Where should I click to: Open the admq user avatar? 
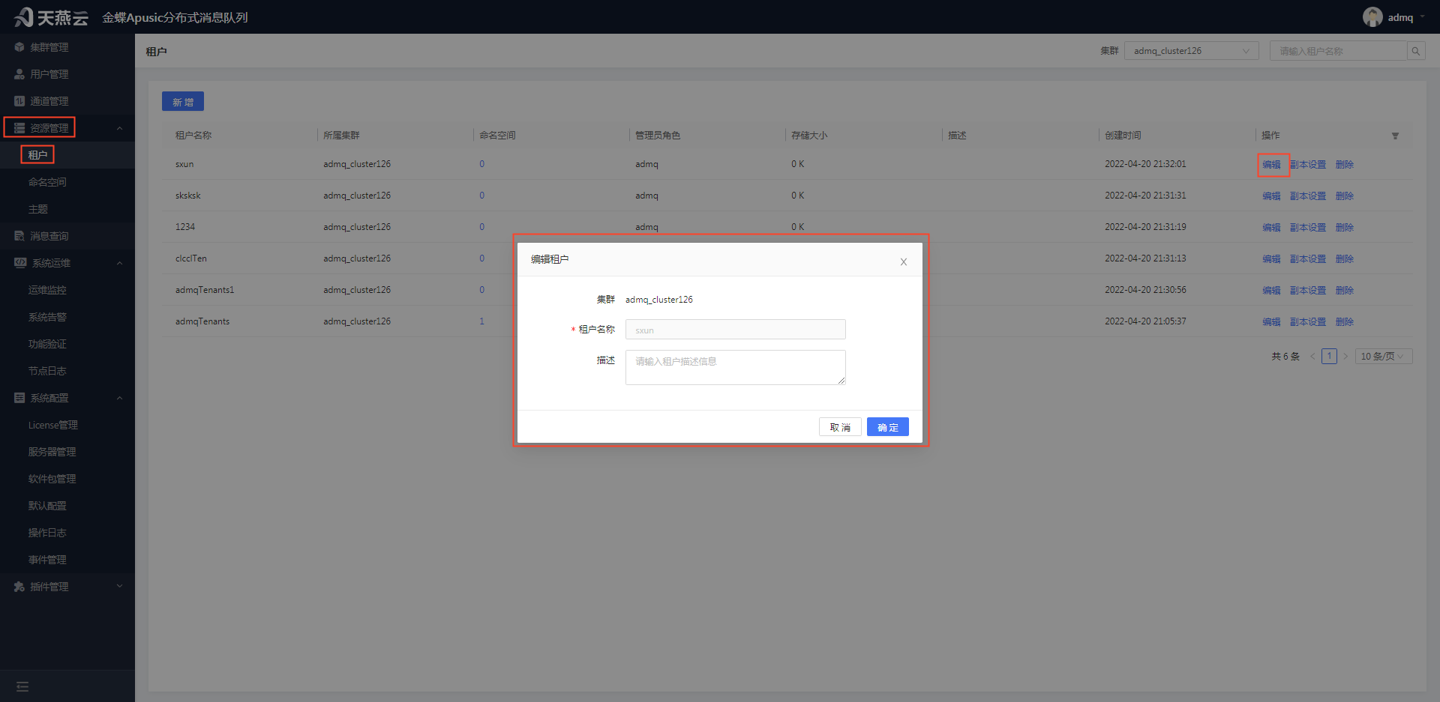pyautogui.click(x=1372, y=17)
